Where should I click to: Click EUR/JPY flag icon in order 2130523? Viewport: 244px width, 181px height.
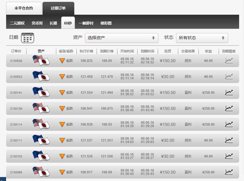pyautogui.click(x=41, y=76)
